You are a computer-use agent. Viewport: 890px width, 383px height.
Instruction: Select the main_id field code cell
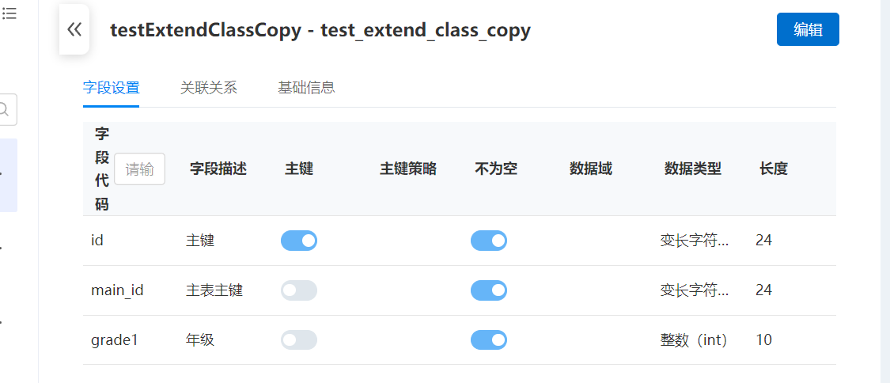point(117,290)
